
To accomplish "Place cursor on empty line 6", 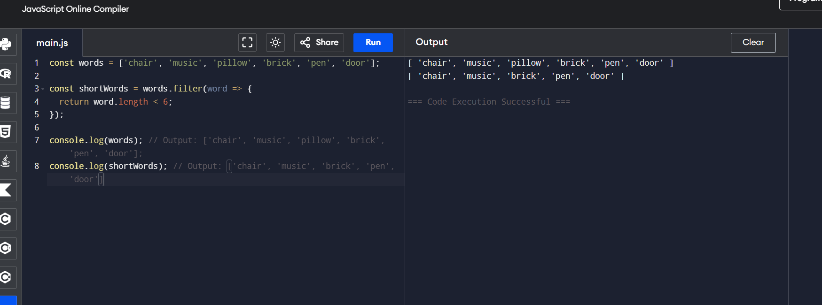I will click(x=141, y=128).
